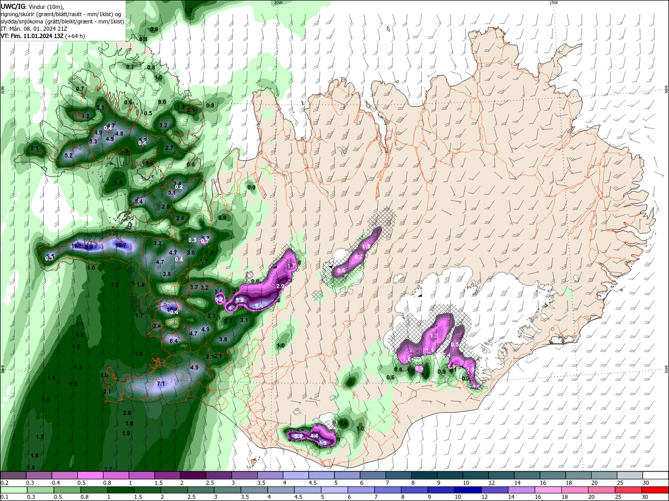Click the 15W longitude label

(x=553, y=3)
